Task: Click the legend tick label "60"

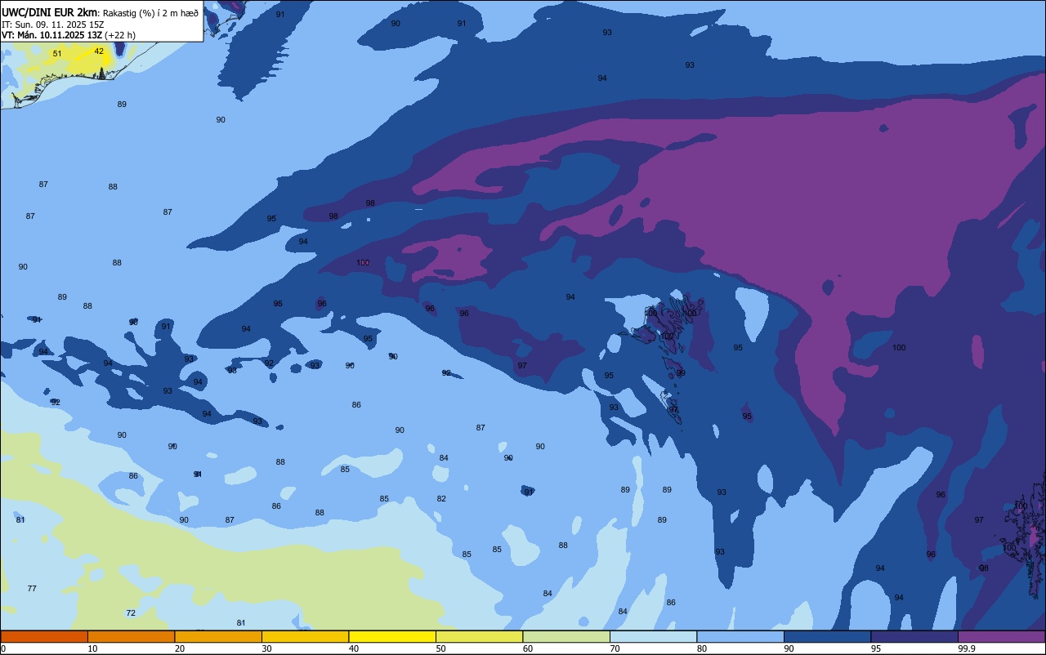Action: (x=528, y=648)
